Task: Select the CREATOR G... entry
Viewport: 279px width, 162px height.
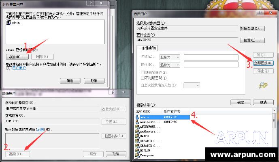Action: pos(150,141)
